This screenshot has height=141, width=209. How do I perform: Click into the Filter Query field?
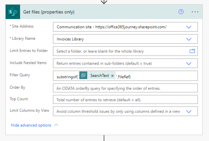click(125, 76)
